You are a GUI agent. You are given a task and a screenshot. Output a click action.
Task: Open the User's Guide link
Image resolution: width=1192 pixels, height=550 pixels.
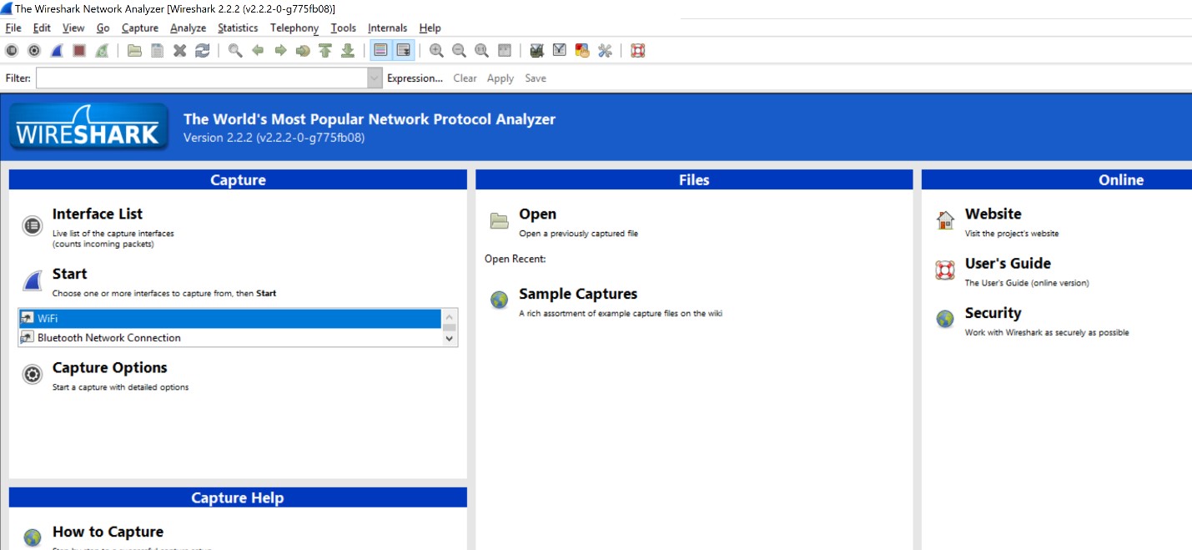[1008, 263]
